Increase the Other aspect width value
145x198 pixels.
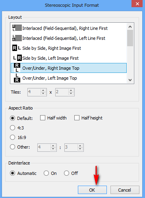(x=53, y=145)
